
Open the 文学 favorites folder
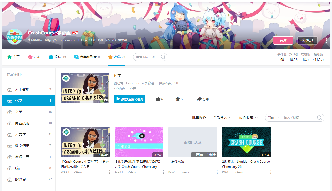tap(28, 112)
